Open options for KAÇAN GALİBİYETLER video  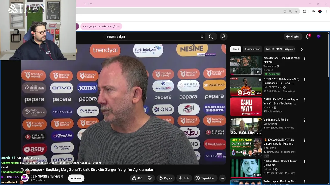[305, 141]
